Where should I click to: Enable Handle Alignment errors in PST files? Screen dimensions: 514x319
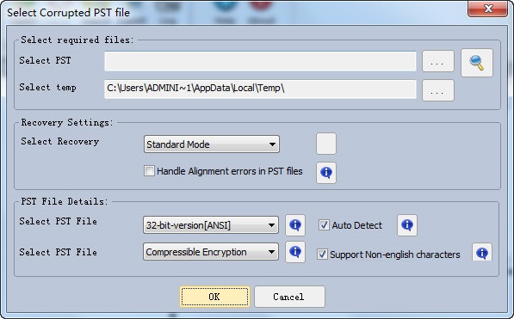[x=149, y=170]
